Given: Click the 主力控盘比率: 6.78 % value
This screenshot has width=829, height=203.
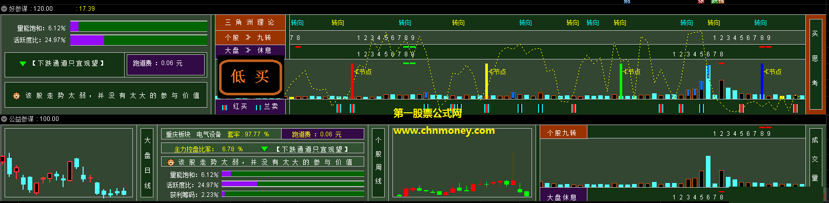Looking at the screenshot, I should click(208, 149).
